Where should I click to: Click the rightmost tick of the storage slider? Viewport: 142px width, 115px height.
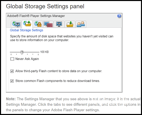38,54
